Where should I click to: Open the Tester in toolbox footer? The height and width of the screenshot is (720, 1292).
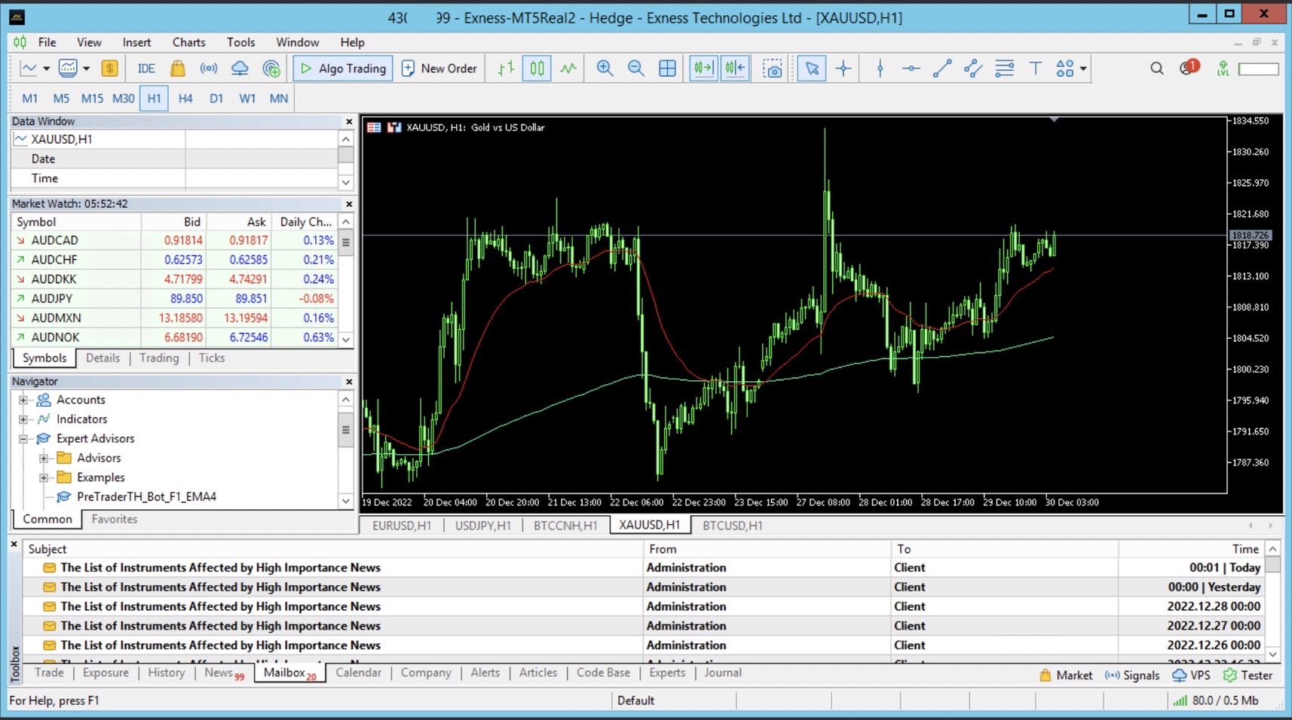[1248, 676]
